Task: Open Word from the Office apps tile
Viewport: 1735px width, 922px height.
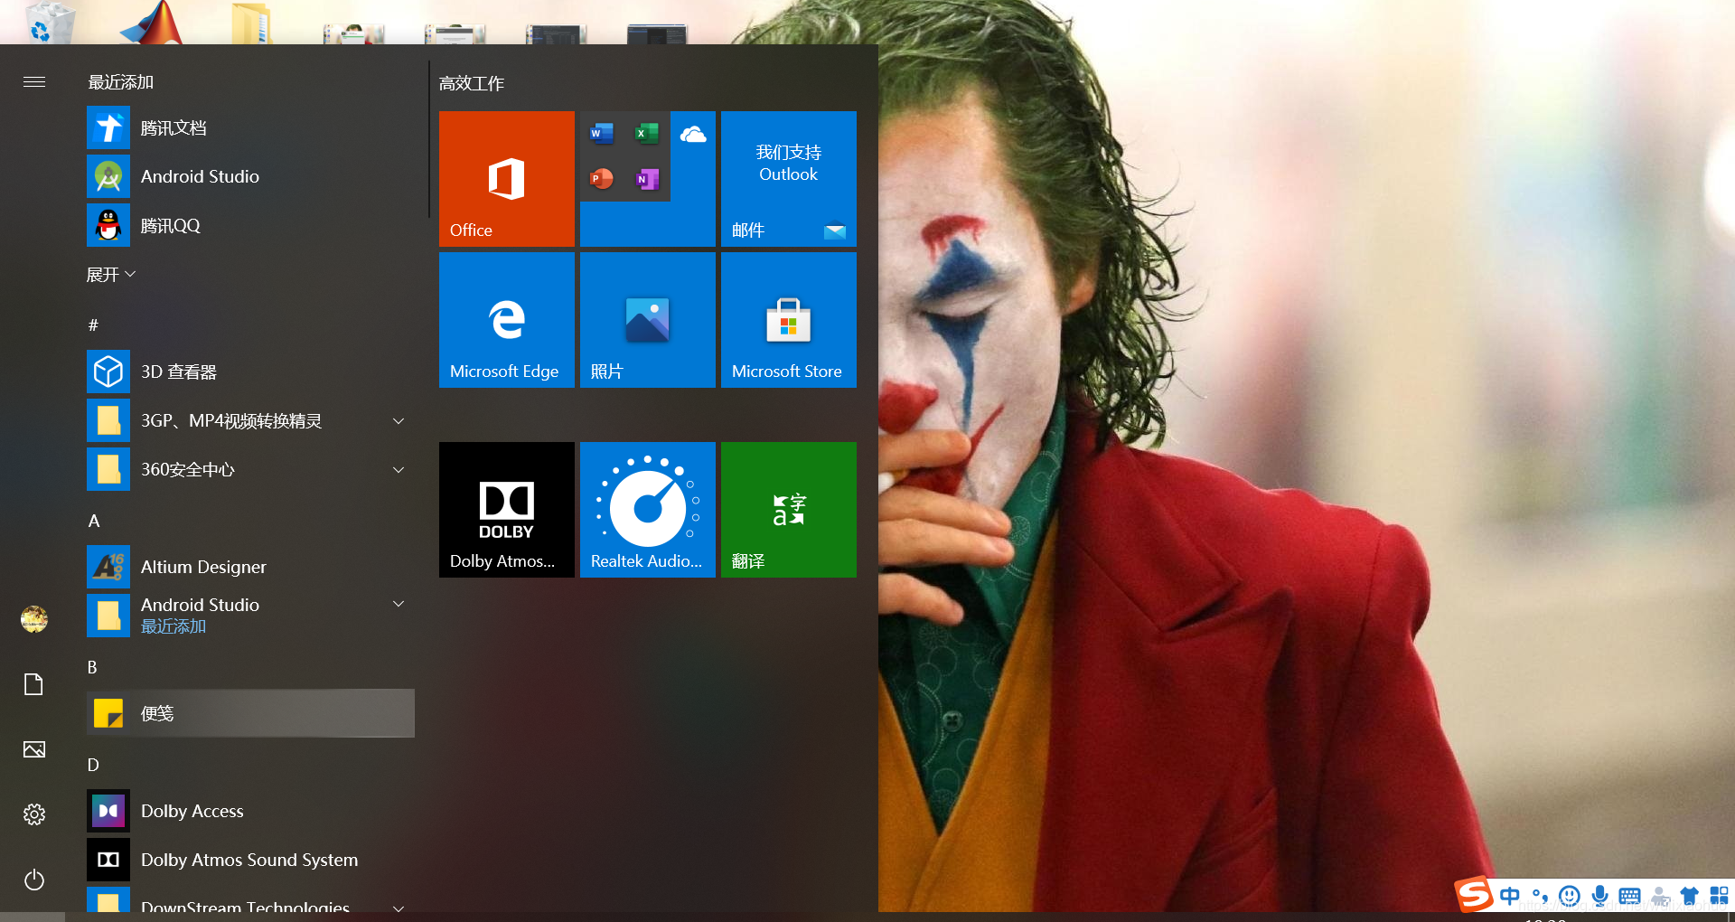Action: coord(602,134)
